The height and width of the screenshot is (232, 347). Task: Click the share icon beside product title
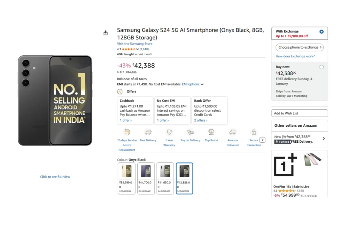pos(105,33)
